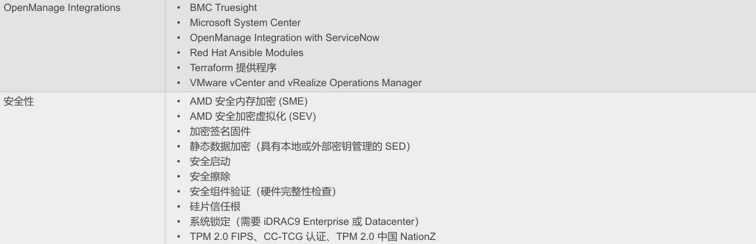
Task: Select OpenManage Integration with ServiceNow entry
Action: (285, 38)
